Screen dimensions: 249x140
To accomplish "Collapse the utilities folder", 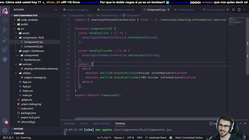I will point(26,73).
